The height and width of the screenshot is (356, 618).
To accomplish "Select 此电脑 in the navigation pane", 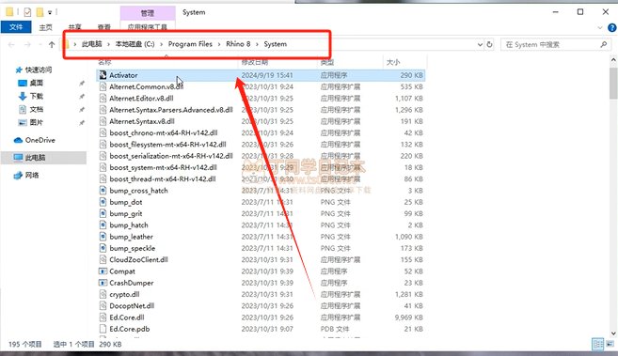I will click(x=35, y=158).
